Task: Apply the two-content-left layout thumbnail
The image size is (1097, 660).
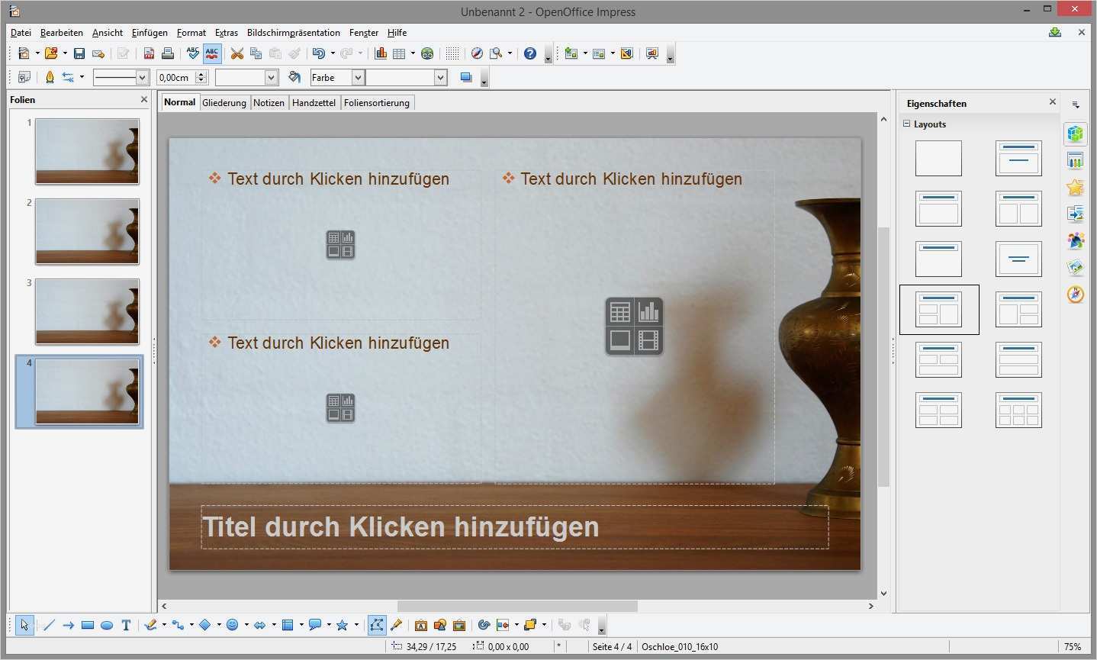Action: [x=939, y=310]
